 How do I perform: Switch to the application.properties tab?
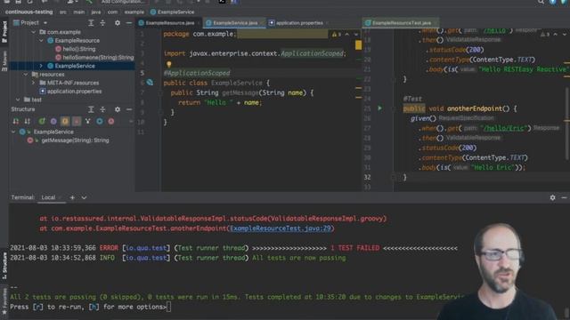[x=299, y=23]
